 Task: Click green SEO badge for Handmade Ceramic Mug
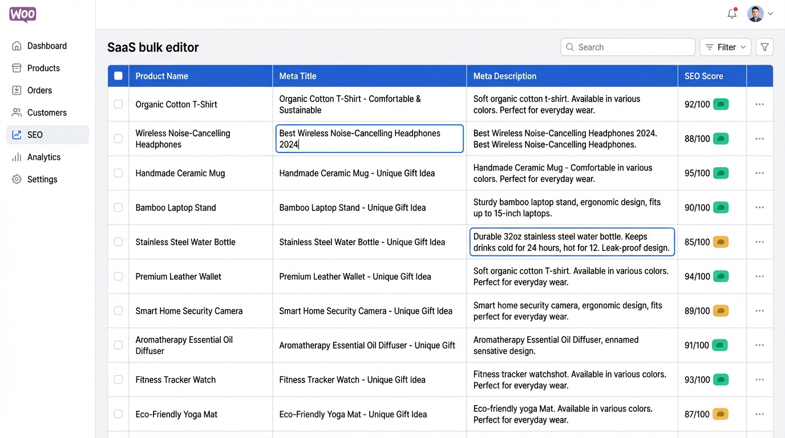[721, 173]
